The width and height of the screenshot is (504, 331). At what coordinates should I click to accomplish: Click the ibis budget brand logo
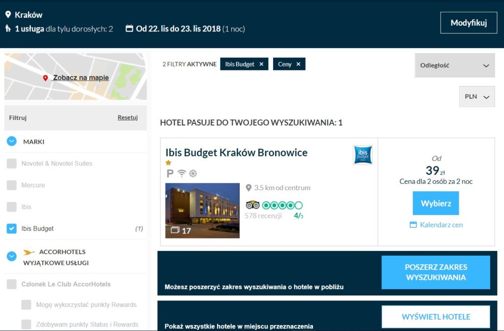click(363, 155)
